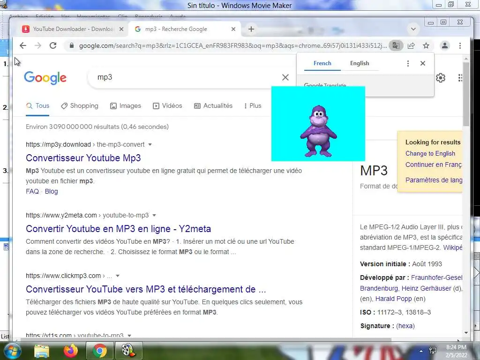Launch Firefox from taskbar

(71, 351)
